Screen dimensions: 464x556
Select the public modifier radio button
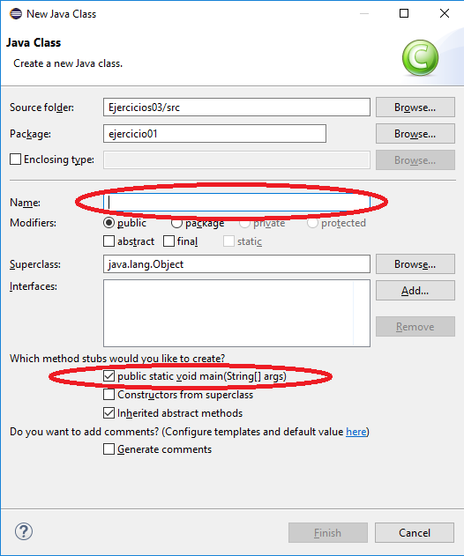pos(109,223)
